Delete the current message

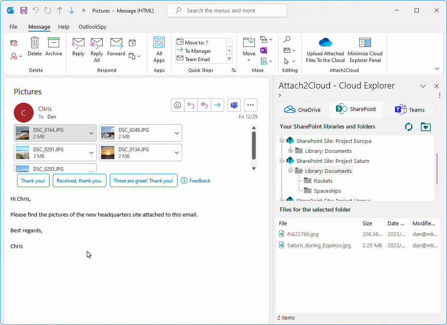(35, 46)
